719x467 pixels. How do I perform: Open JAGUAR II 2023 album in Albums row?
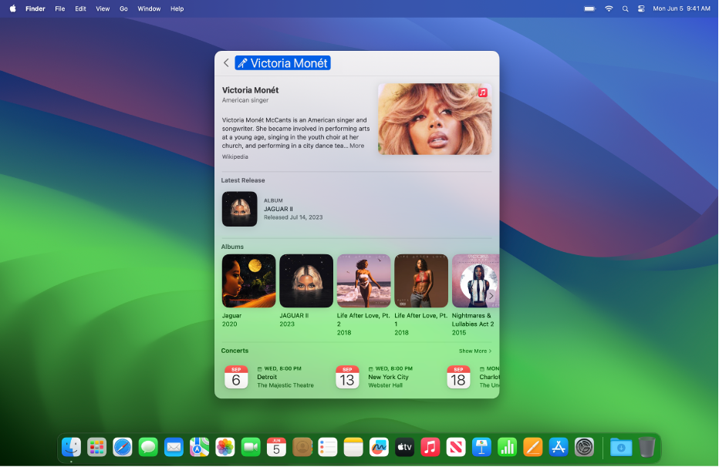pyautogui.click(x=305, y=281)
